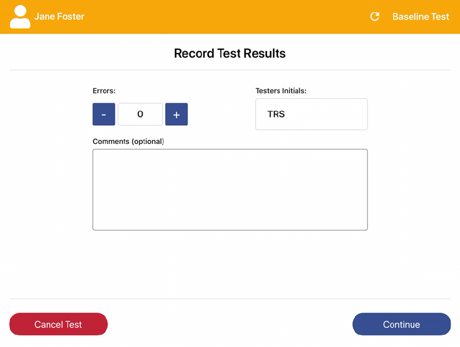The image size is (460, 347).
Task: Select the person avatar in the orange bar
Action: [x=20, y=16]
